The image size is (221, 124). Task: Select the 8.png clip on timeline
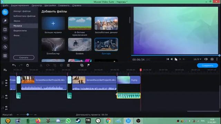pyautogui.click(x=129, y=80)
